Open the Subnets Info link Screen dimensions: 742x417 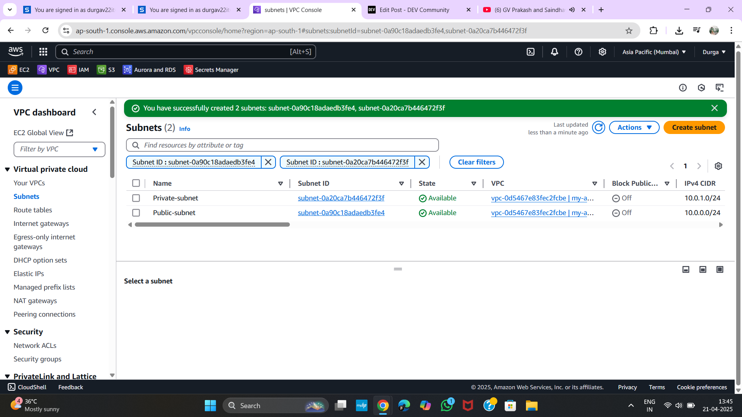[185, 129]
